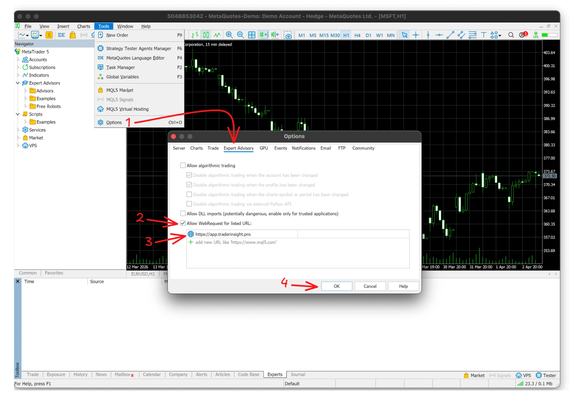The image size is (574, 405).
Task: Zoom out of the chart
Action: (x=241, y=35)
